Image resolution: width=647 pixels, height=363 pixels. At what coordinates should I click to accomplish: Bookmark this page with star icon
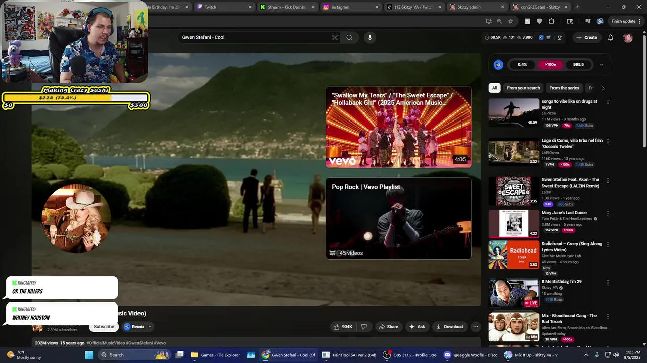pos(511,21)
